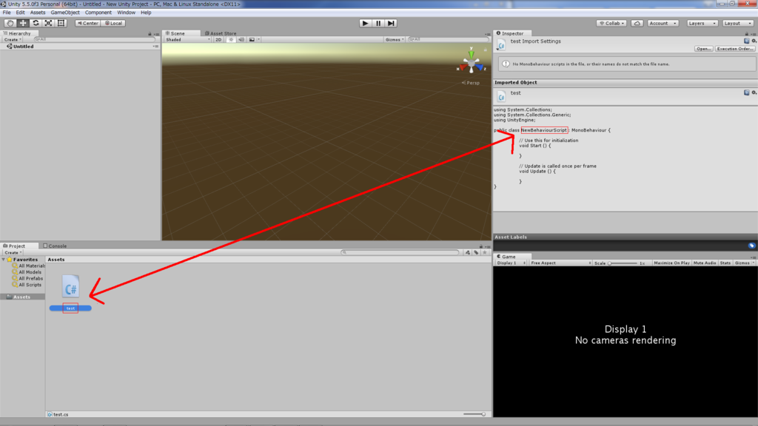
Task: Select All Prefabs favorite
Action: point(27,279)
